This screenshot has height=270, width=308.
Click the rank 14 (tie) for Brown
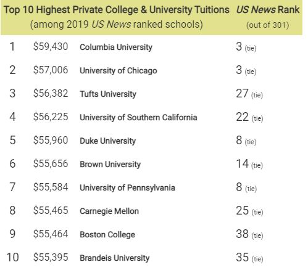coord(249,164)
